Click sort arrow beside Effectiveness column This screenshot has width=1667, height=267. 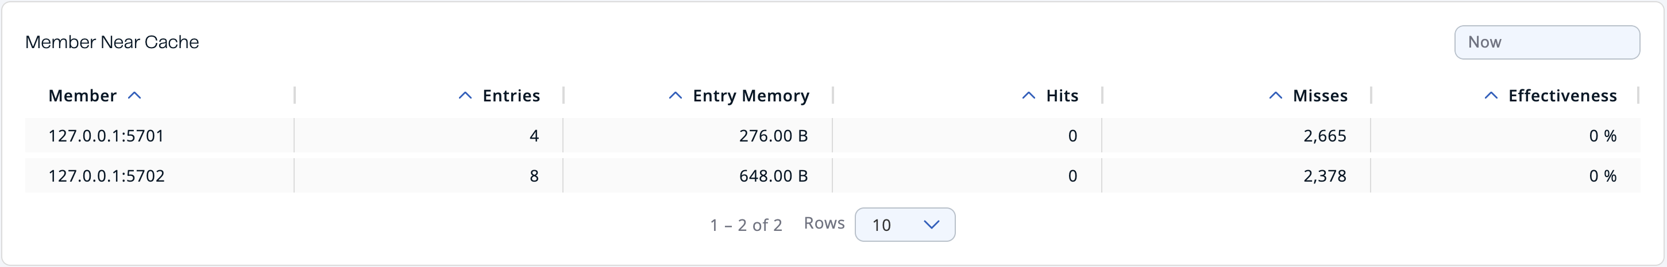tap(1490, 96)
